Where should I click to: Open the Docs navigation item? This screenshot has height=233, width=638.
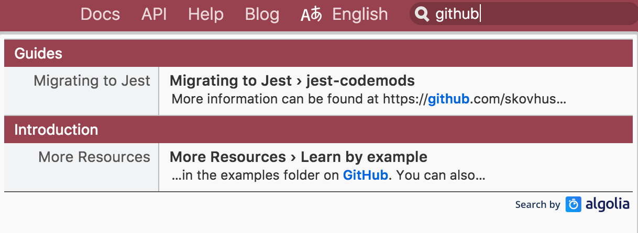tap(100, 14)
